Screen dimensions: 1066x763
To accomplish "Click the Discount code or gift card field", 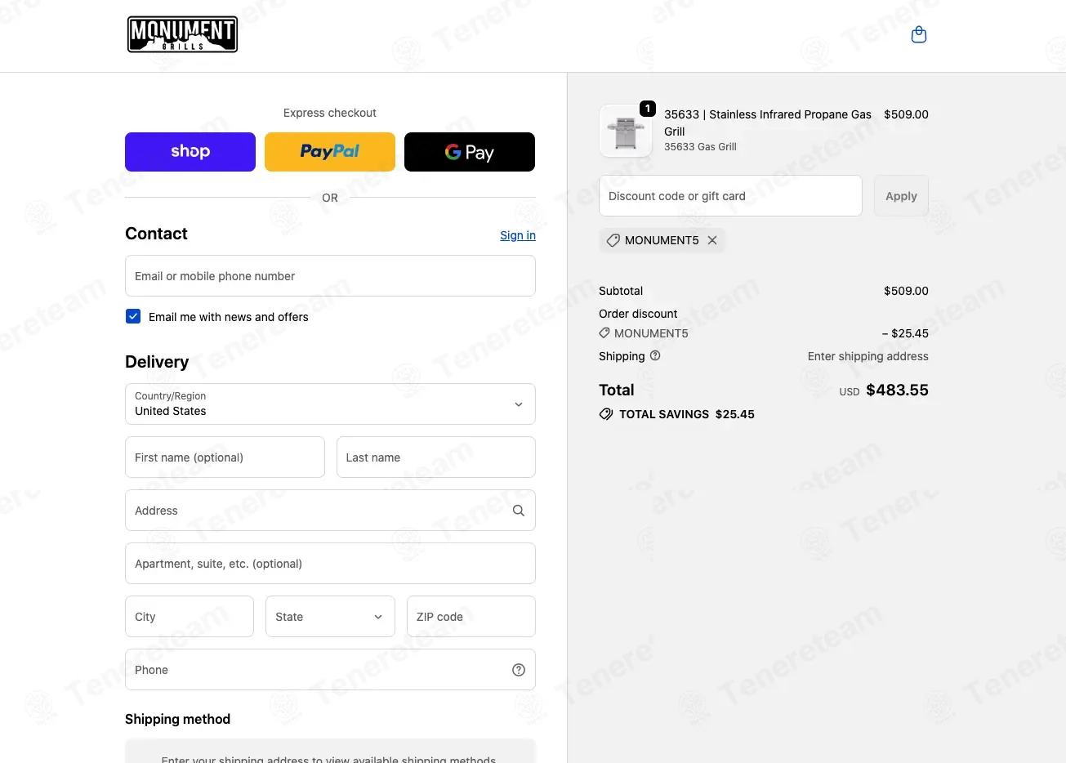I will point(730,196).
